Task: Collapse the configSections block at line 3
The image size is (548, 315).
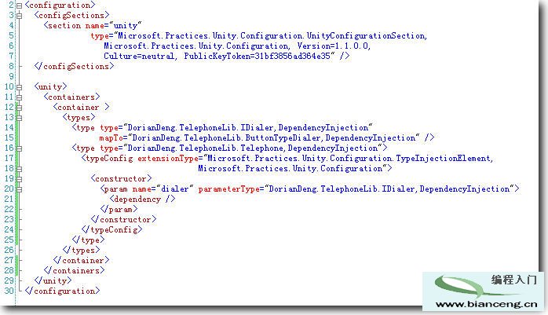Action: [19, 16]
